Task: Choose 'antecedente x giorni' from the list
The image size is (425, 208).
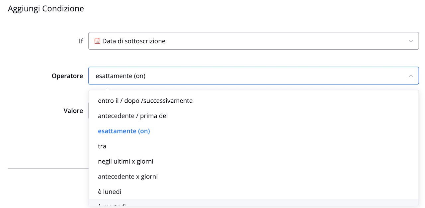Action: click(128, 177)
